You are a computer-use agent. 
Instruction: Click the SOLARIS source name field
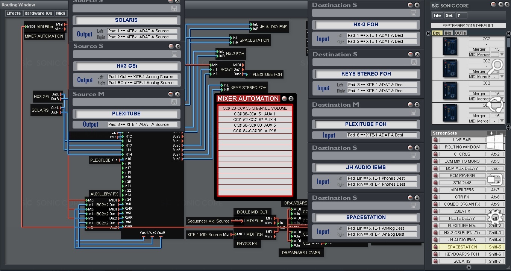(126, 20)
